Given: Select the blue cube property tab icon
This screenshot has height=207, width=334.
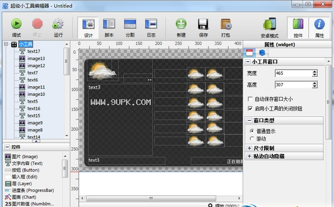Looking at the screenshot, I should pos(262,53).
